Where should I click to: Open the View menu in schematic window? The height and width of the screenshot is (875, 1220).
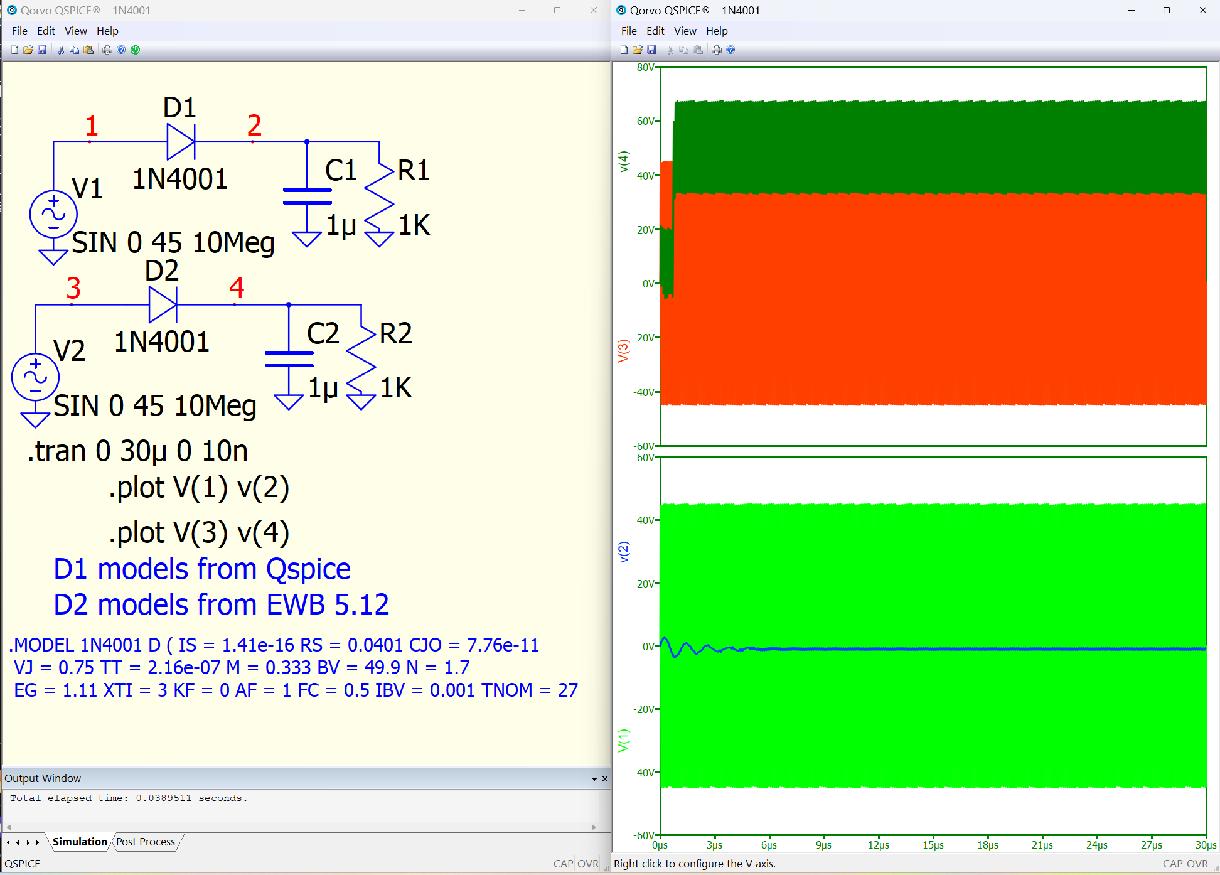tap(76, 31)
